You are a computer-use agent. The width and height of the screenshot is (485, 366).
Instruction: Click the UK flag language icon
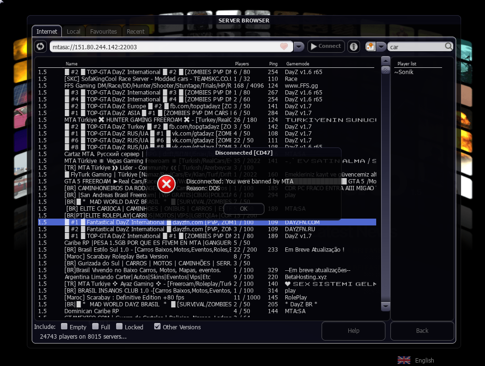pyautogui.click(x=404, y=360)
